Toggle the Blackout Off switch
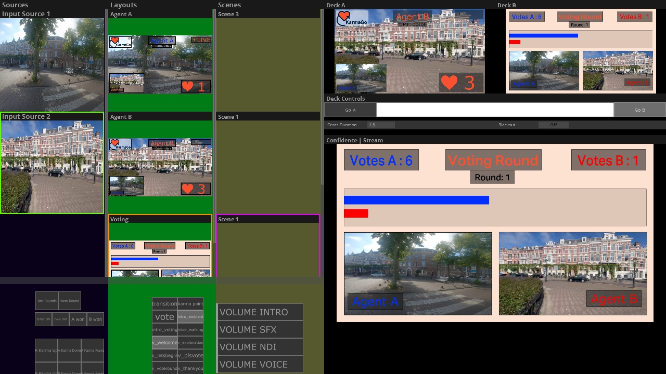666x374 pixels. tap(554, 125)
